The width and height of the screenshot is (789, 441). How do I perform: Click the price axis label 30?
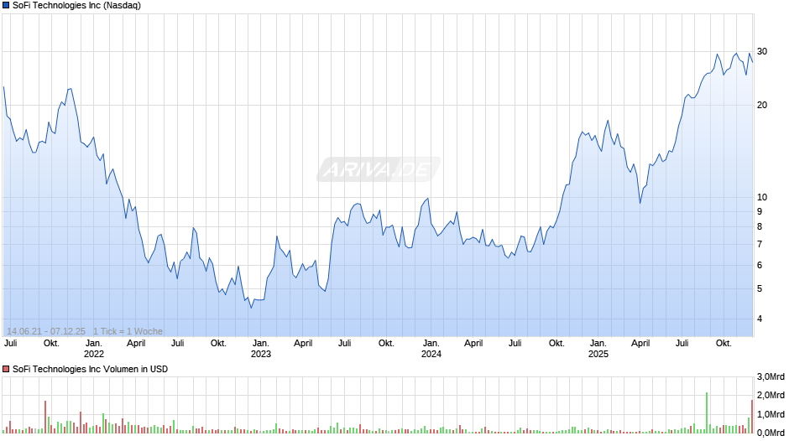(762, 51)
